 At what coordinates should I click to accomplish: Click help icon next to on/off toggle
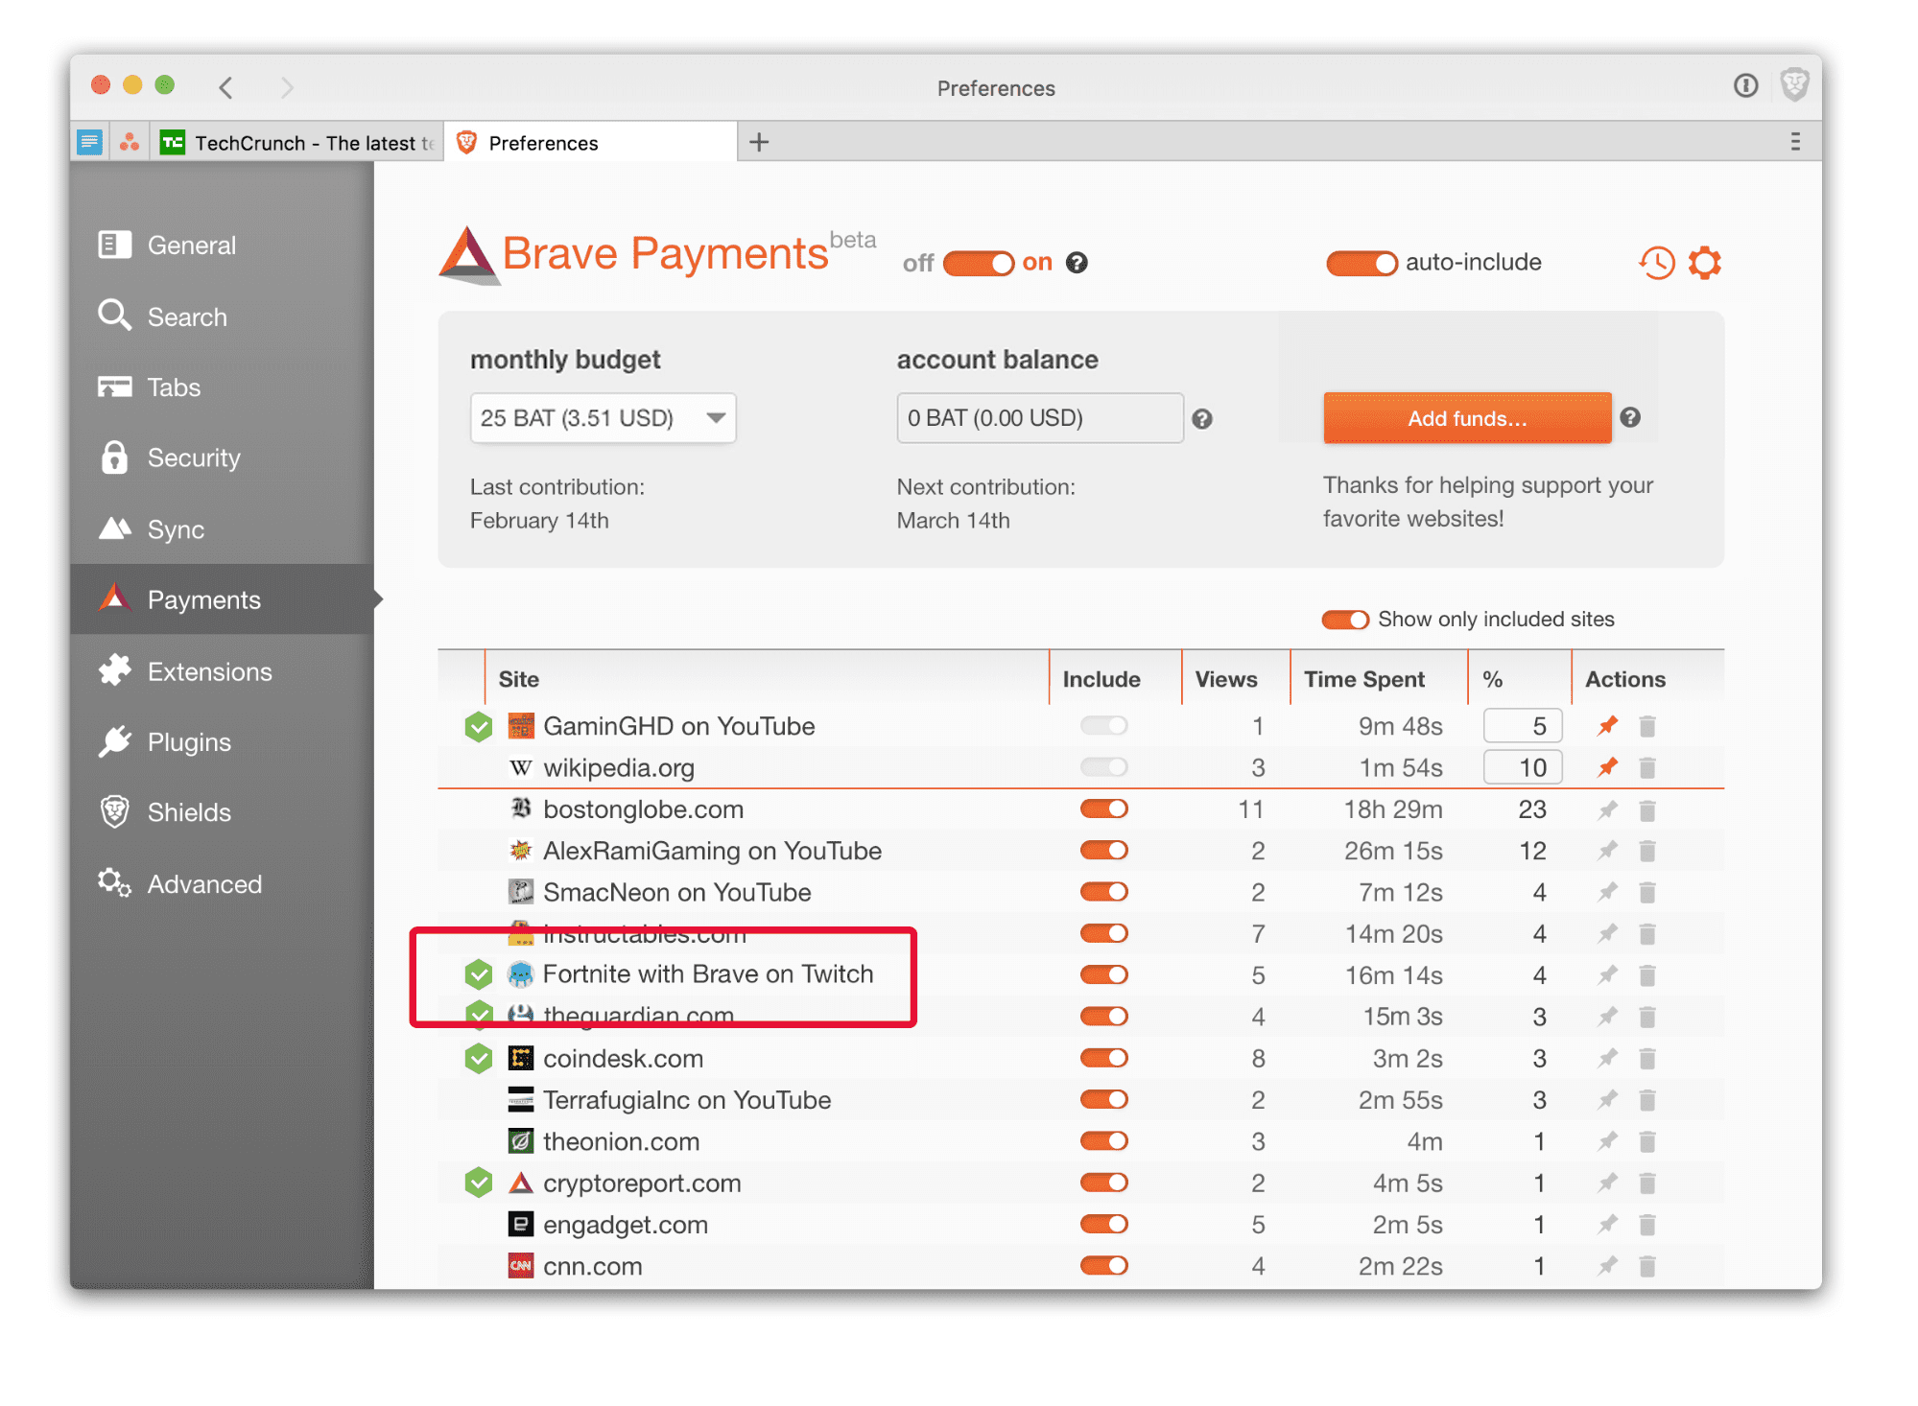point(1077,263)
